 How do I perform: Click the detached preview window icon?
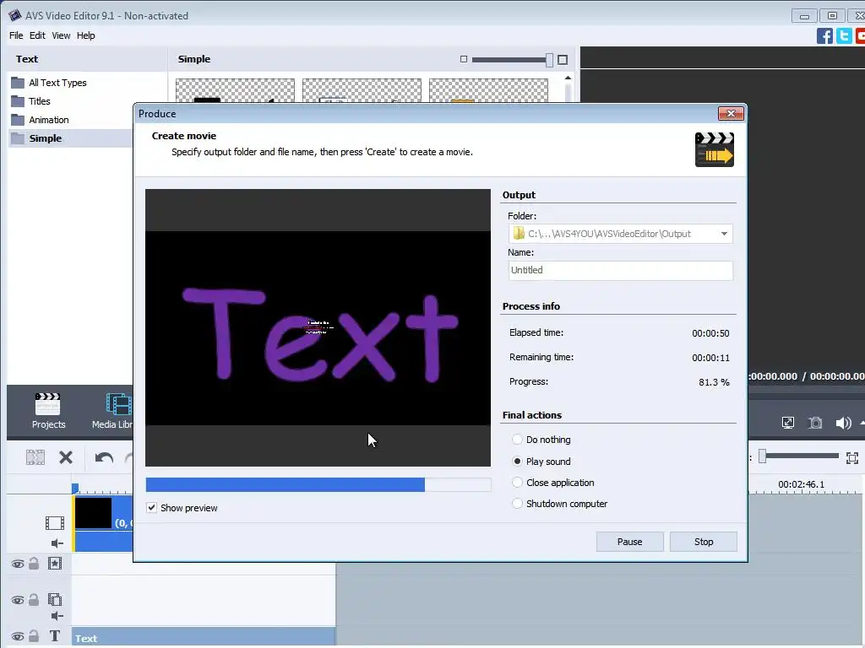click(x=788, y=423)
